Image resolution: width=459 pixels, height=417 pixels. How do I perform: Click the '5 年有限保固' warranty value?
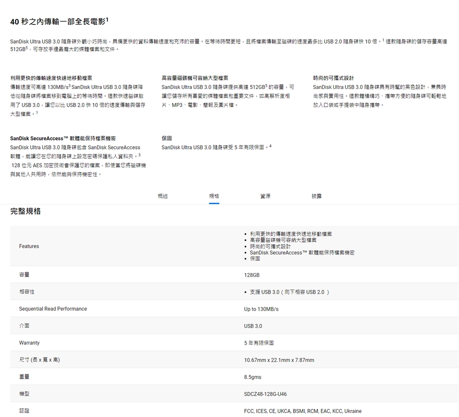[259, 343]
